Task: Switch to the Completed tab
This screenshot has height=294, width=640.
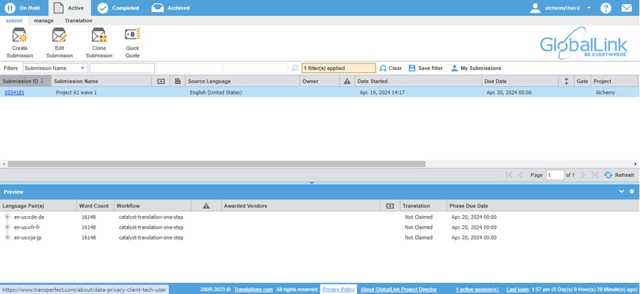Action: coord(118,8)
